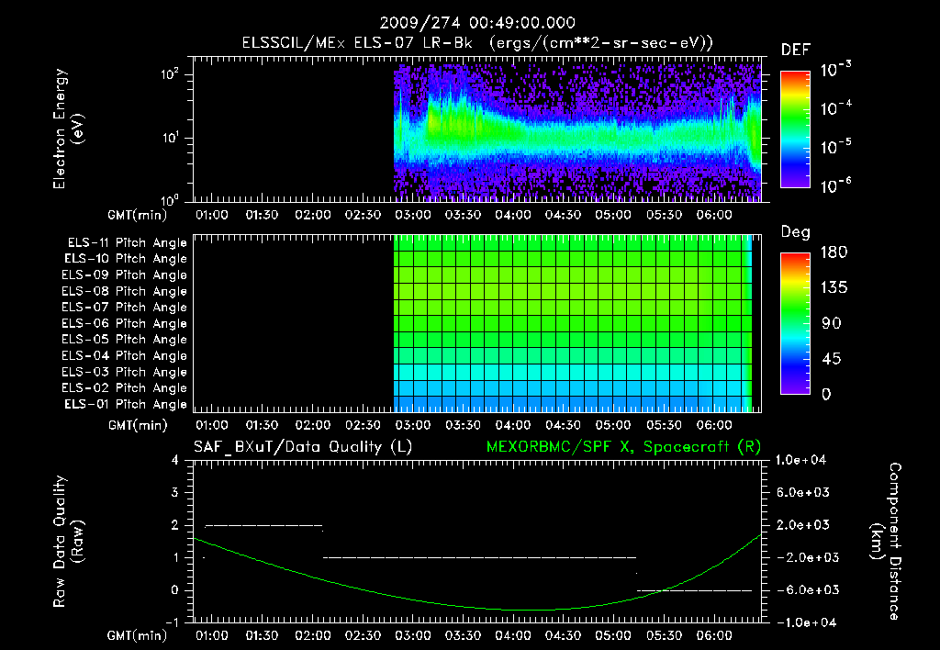Click the data quality line at level 0

tap(694, 590)
